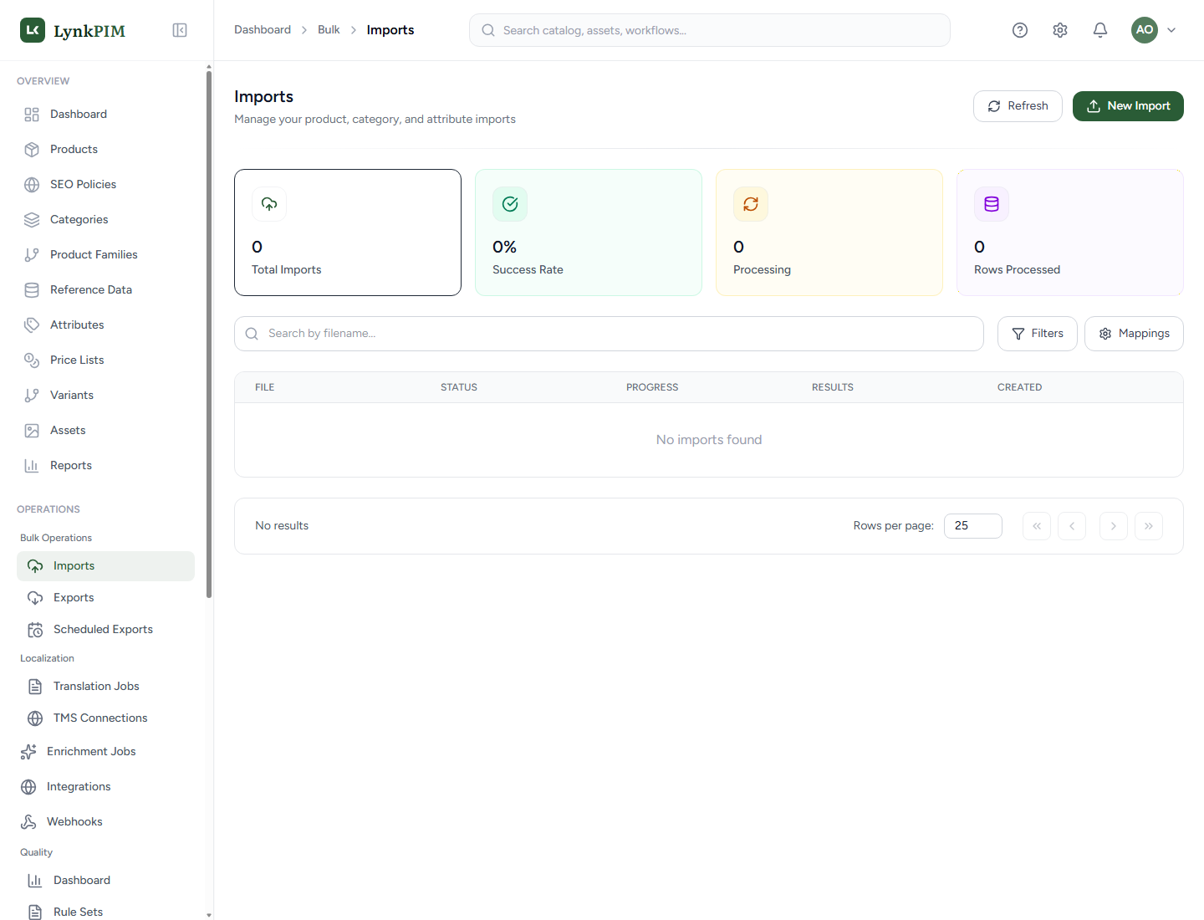This screenshot has width=1204, height=920.
Task: Start a New Import
Action: pos(1128,106)
